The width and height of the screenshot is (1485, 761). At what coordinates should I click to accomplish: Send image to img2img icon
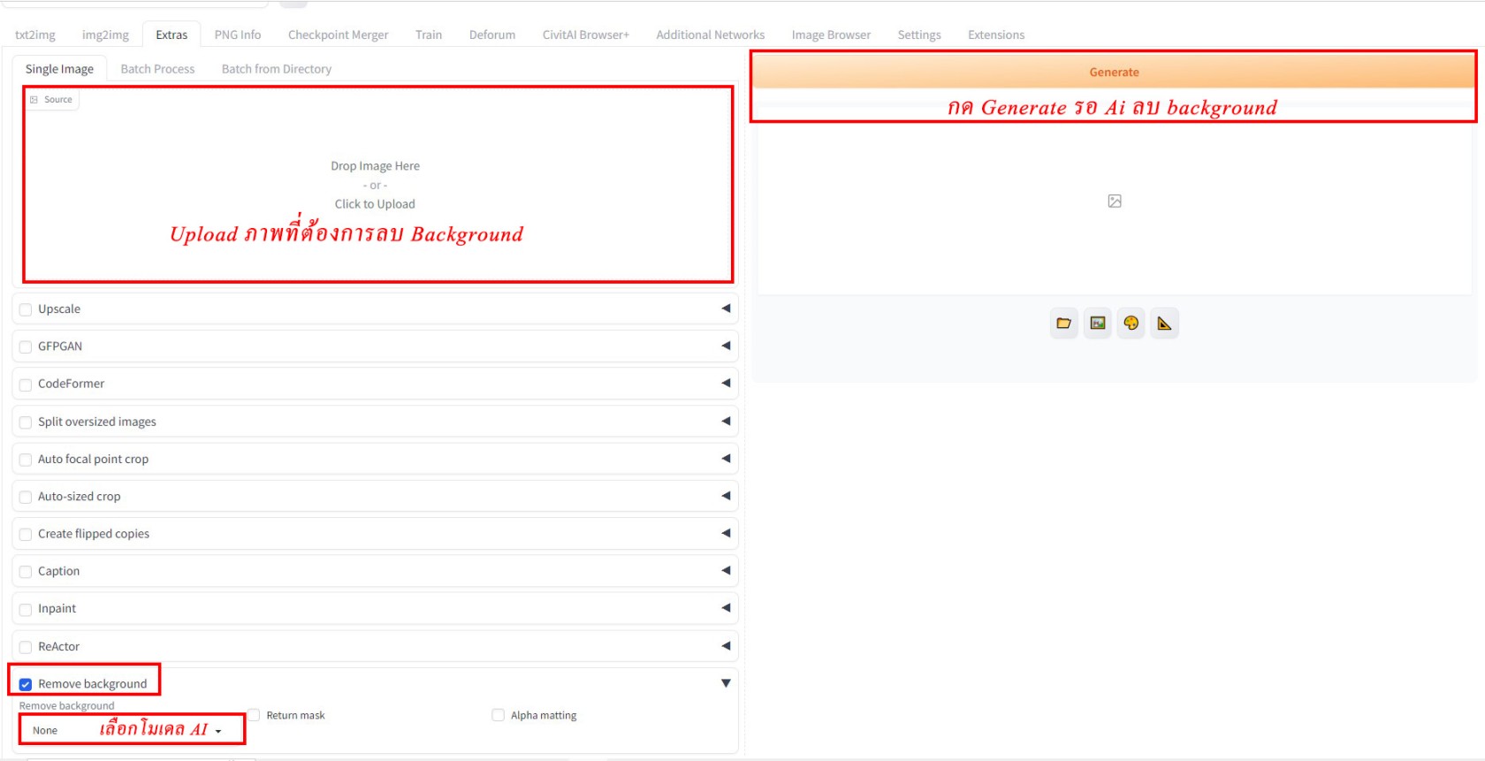coord(1097,323)
